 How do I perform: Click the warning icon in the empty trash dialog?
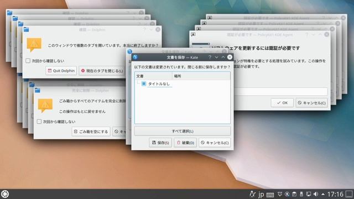tap(45, 106)
